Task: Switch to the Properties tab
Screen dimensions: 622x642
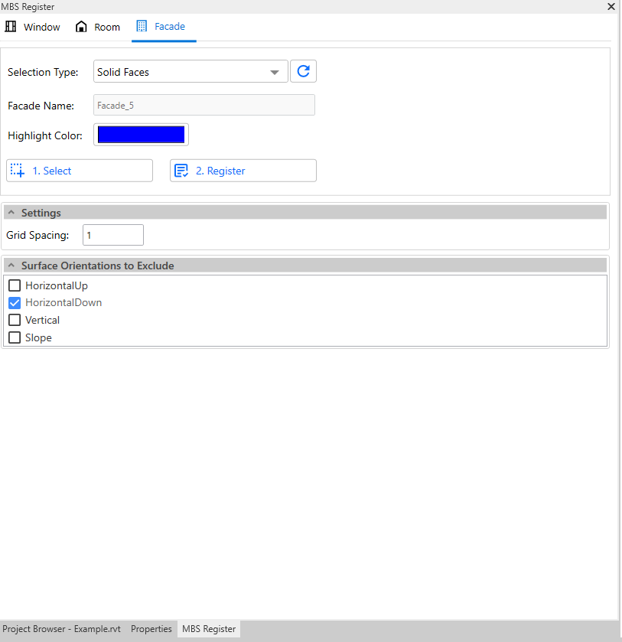Action: coord(151,629)
